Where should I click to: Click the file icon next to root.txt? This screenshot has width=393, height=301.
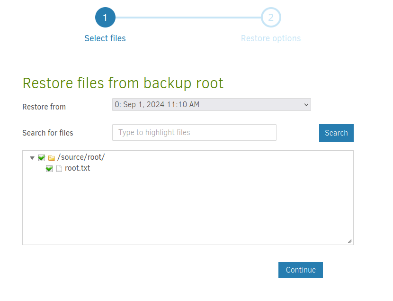(59, 168)
